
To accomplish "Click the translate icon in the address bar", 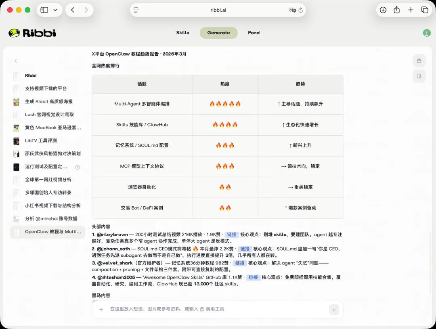I will pos(293,10).
